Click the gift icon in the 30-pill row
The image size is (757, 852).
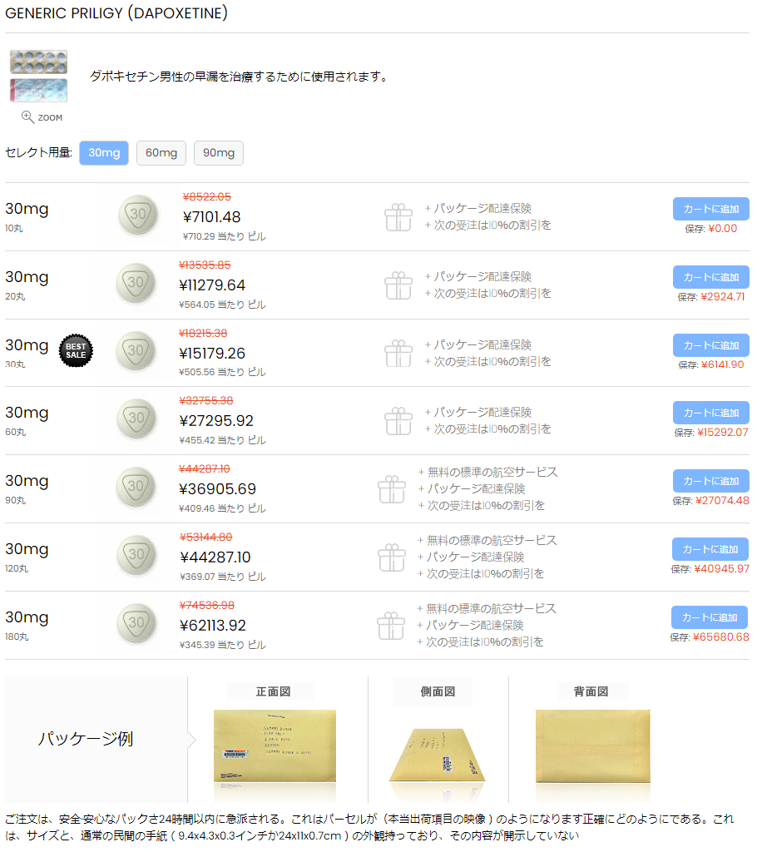398,353
